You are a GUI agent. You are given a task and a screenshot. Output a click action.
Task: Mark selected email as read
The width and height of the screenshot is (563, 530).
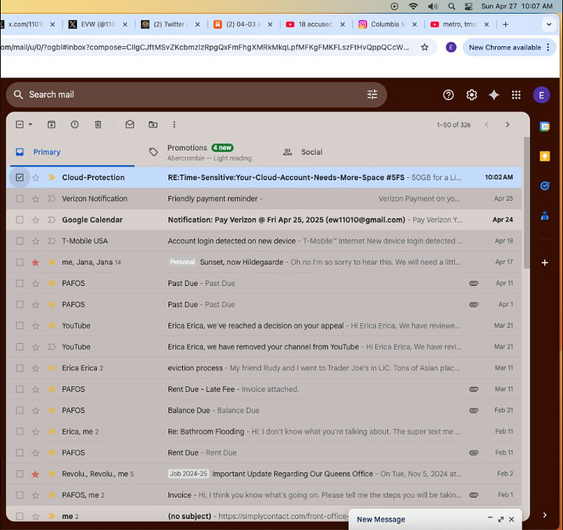[130, 124]
